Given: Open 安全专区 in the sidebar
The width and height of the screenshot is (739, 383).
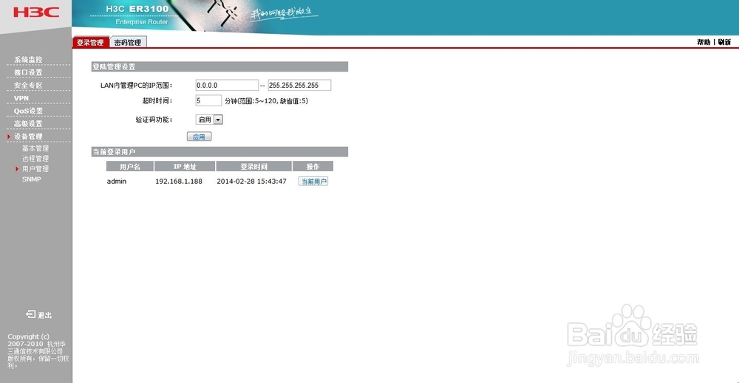Looking at the screenshot, I should (28, 85).
